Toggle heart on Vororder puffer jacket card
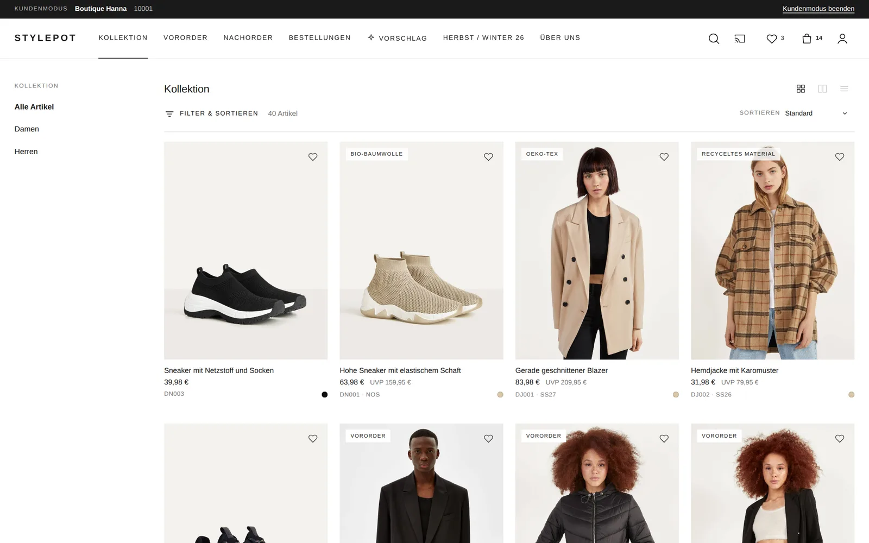The image size is (869, 543). click(x=664, y=439)
